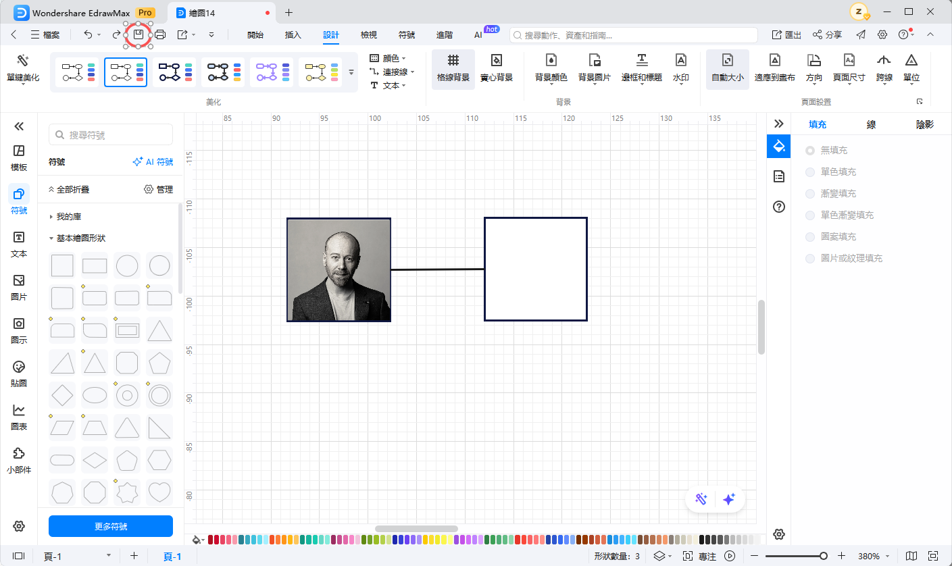Click the 更多符號 button
This screenshot has width=952, height=566.
click(111, 526)
